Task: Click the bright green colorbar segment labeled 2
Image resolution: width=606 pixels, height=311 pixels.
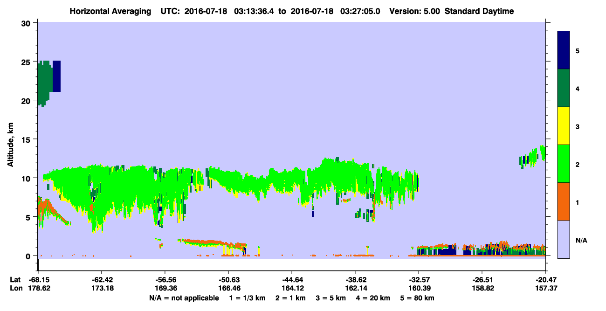Action: [x=564, y=164]
